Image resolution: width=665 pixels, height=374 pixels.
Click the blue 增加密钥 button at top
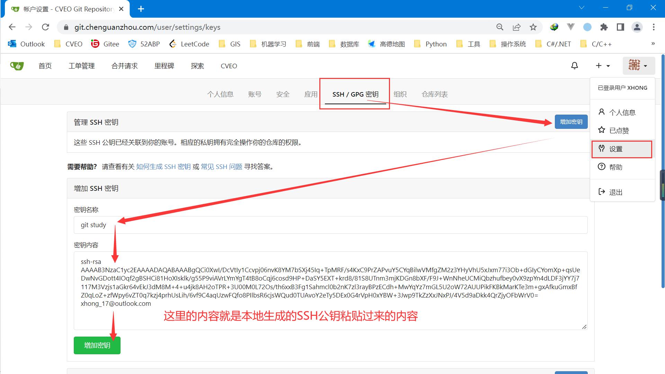571,122
